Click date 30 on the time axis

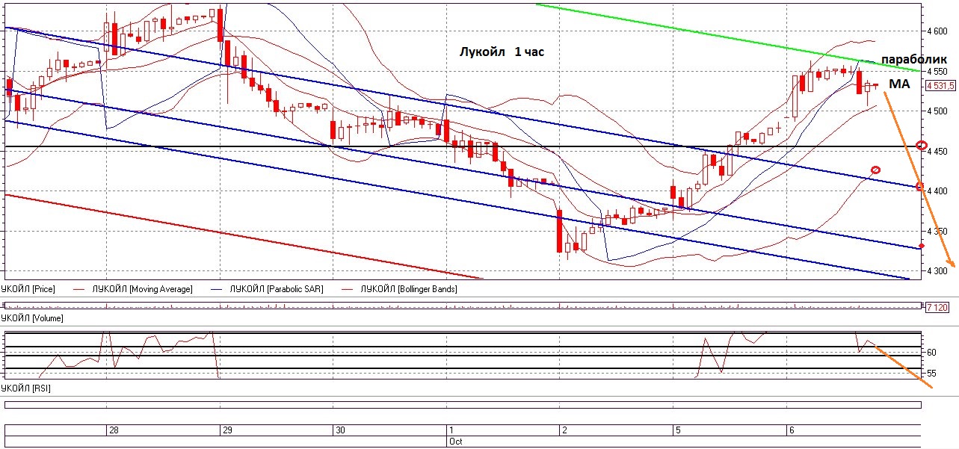click(340, 431)
